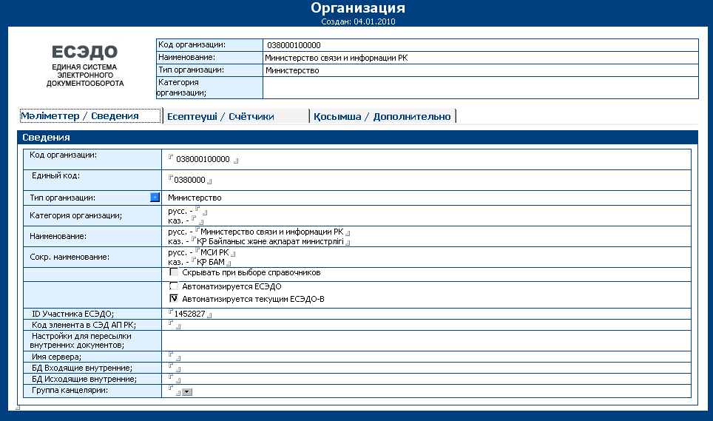Enable the Автоматизируется ЕСЭДО checkbox
The height and width of the screenshot is (421, 713).
[x=174, y=286]
